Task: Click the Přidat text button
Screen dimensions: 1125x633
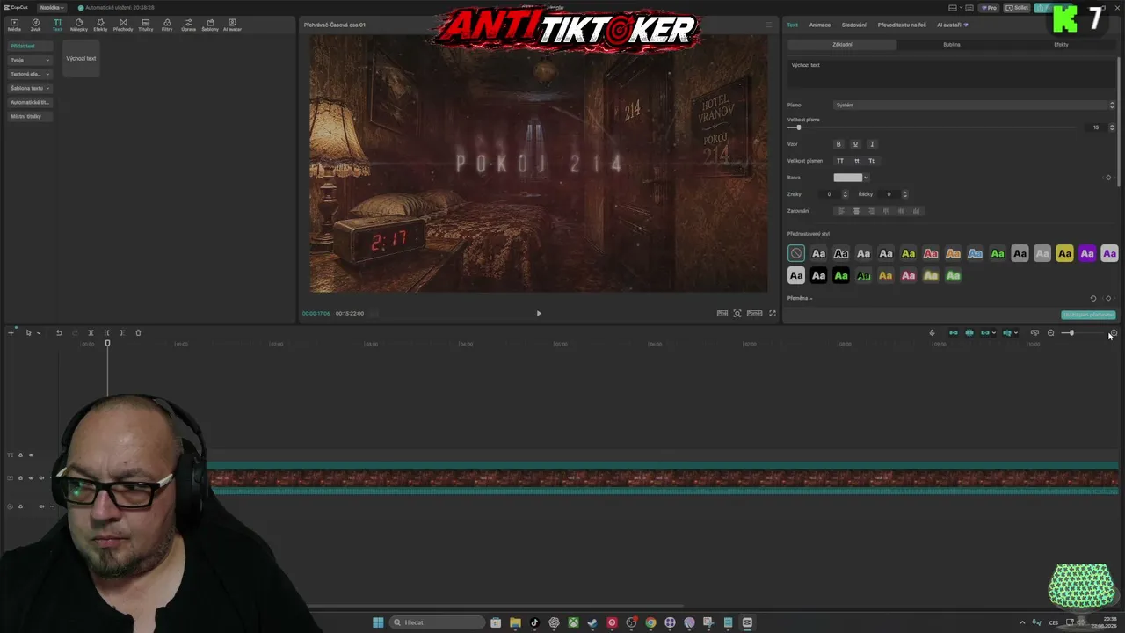Action: [x=30, y=46]
